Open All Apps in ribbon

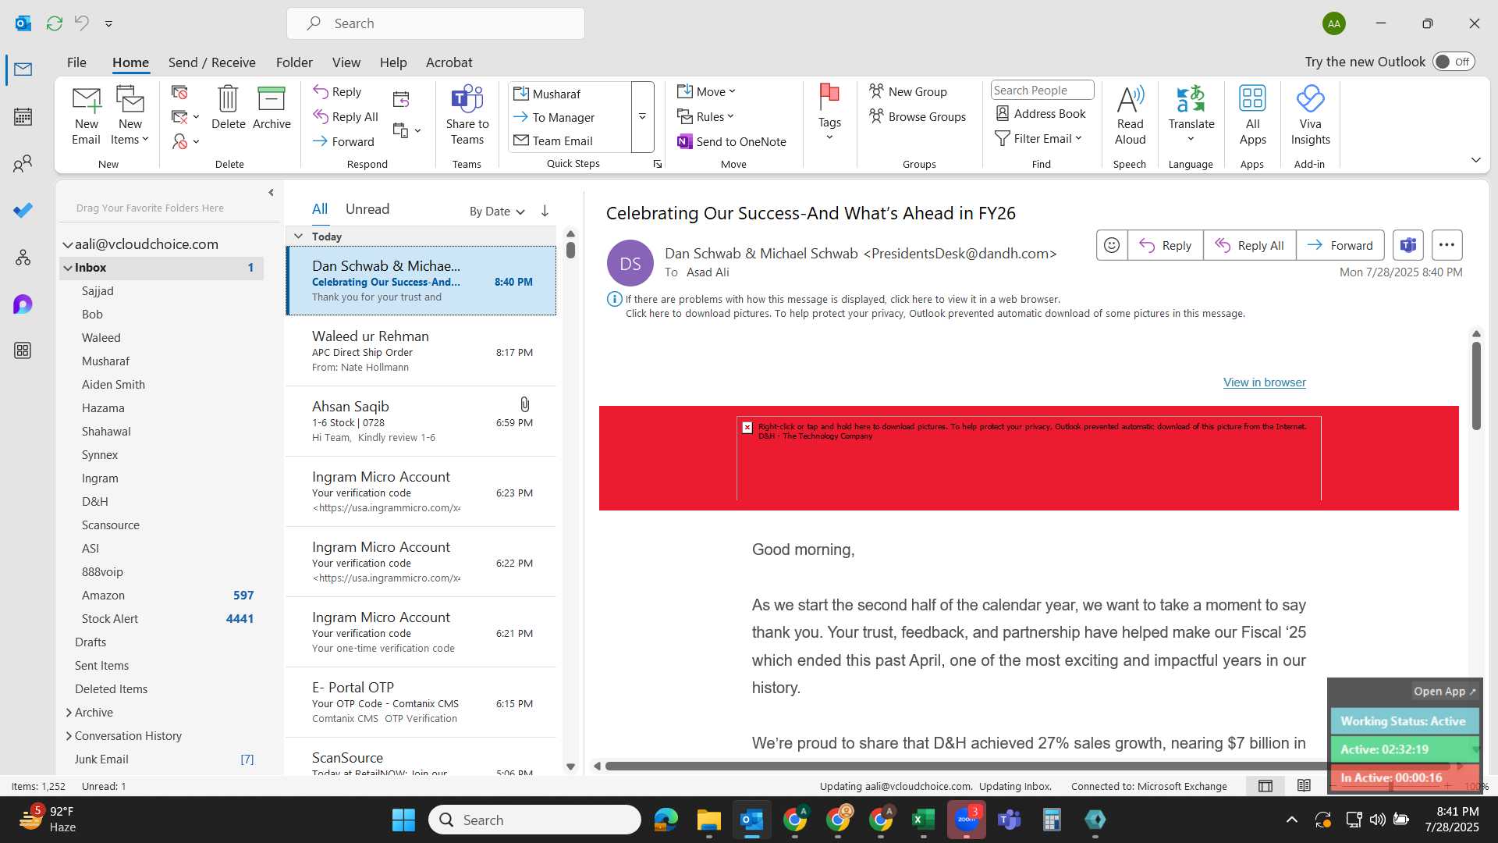coord(1252,116)
